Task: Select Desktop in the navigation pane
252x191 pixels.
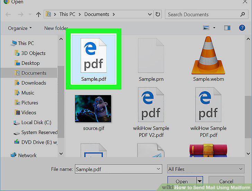Action: (x=27, y=63)
